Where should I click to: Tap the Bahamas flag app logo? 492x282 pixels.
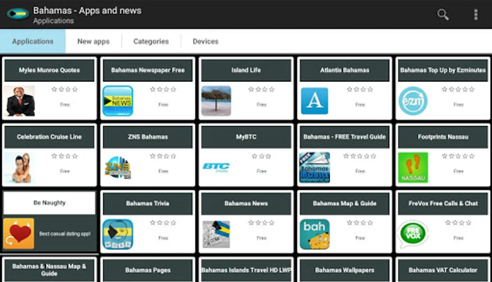tap(18, 14)
